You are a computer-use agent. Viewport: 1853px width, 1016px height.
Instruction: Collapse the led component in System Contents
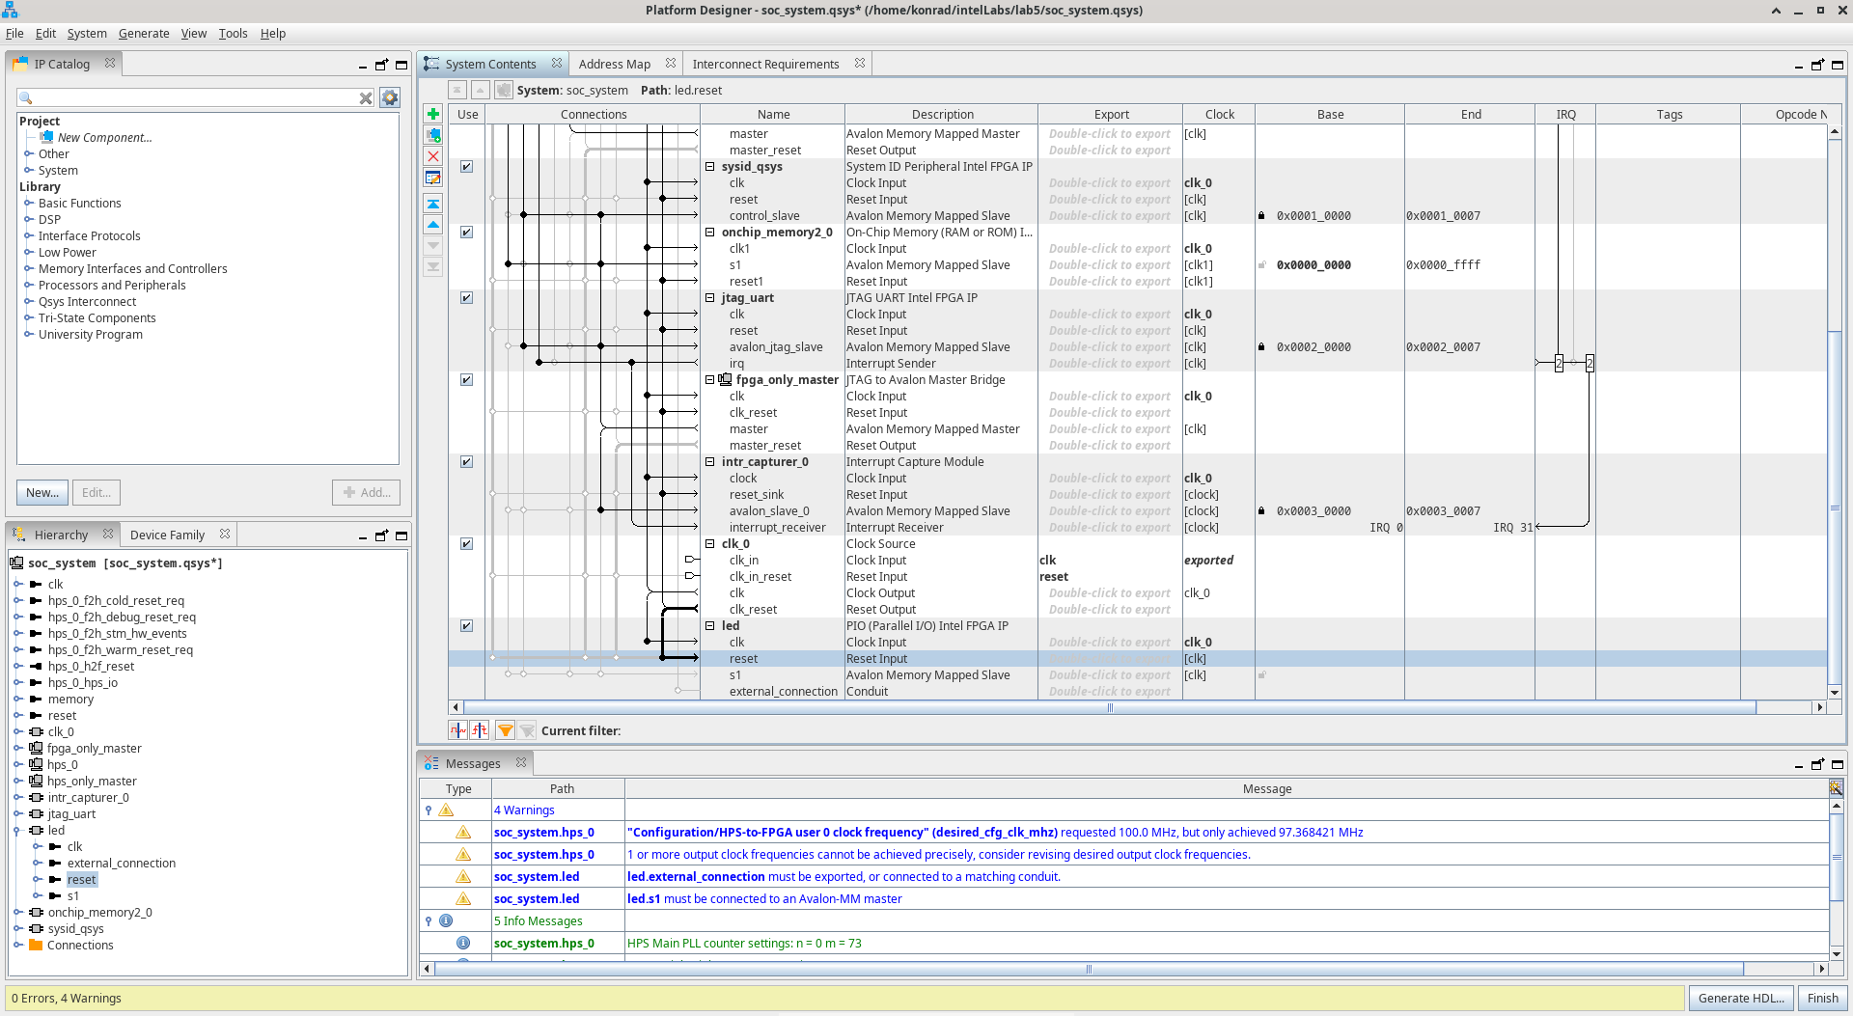[x=710, y=626]
